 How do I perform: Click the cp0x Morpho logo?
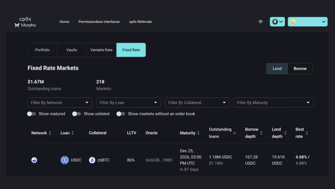coord(25,22)
